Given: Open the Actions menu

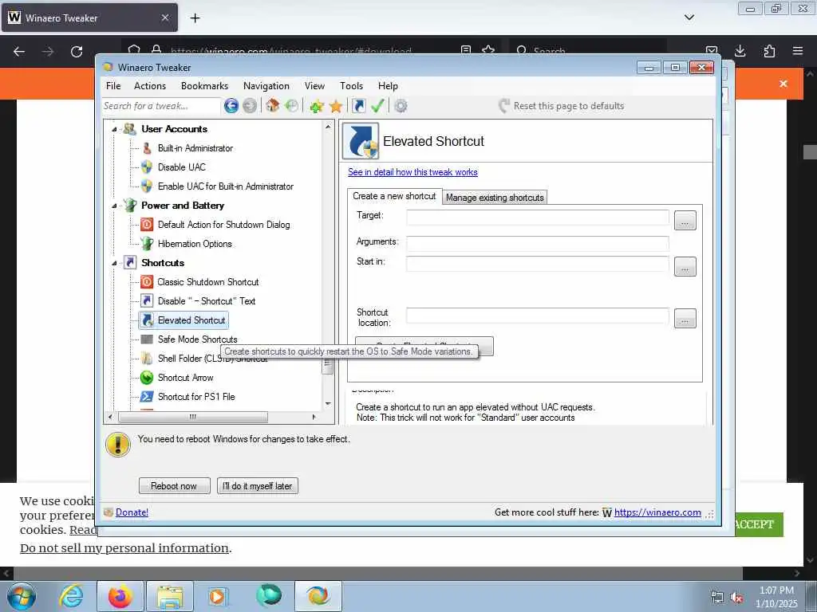Looking at the screenshot, I should click(150, 86).
